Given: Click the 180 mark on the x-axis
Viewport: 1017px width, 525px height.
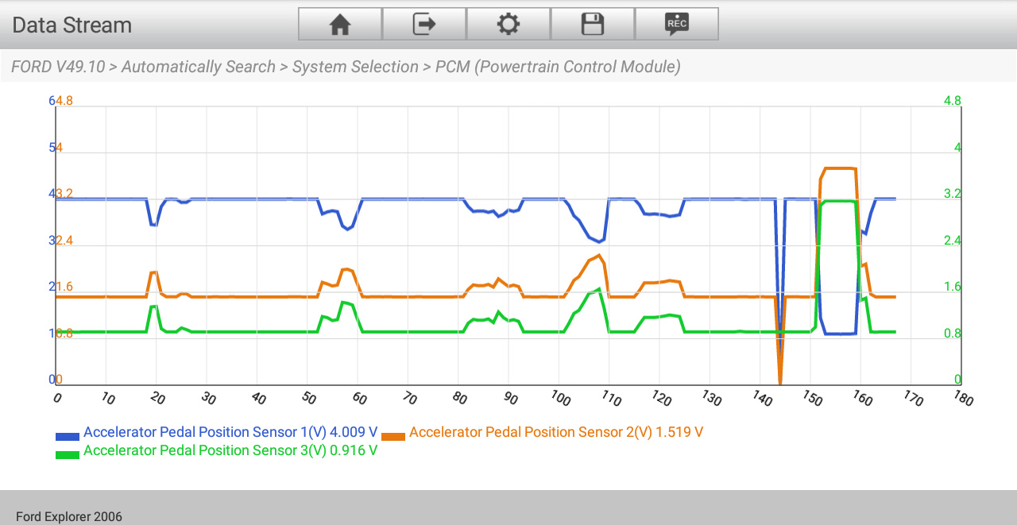Looking at the screenshot, I should coord(962,399).
